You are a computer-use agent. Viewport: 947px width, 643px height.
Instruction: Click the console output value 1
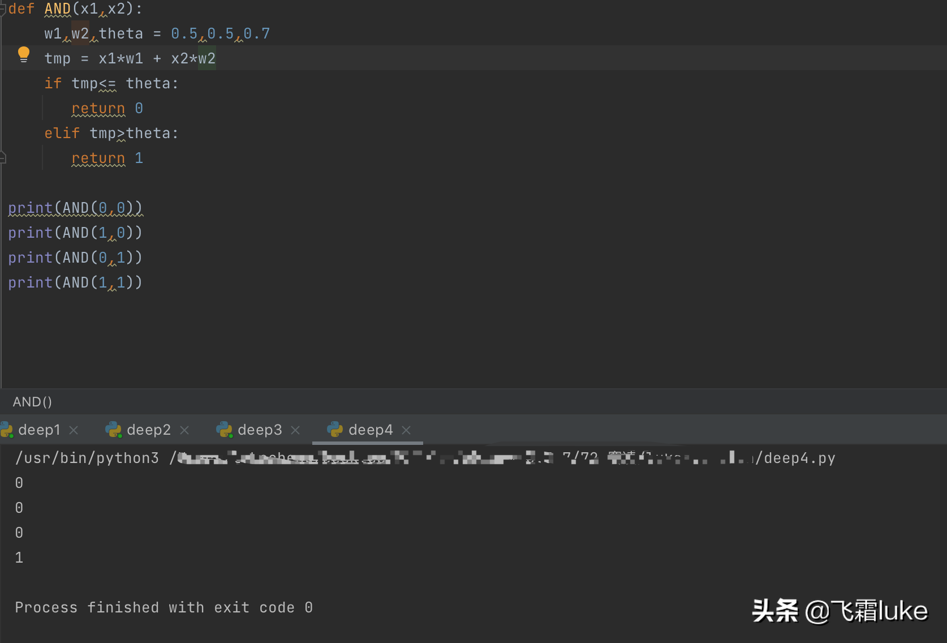point(19,558)
